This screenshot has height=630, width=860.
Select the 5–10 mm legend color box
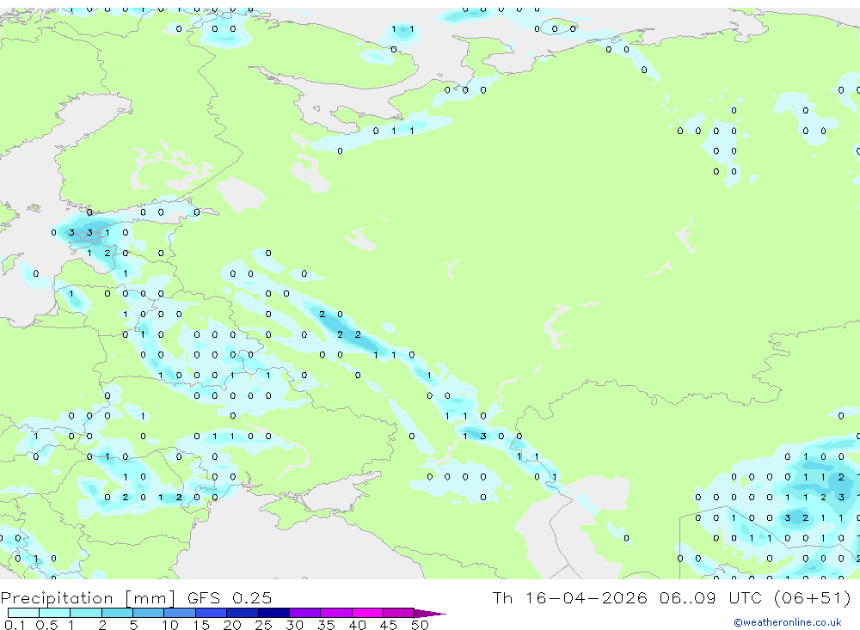[x=149, y=613]
